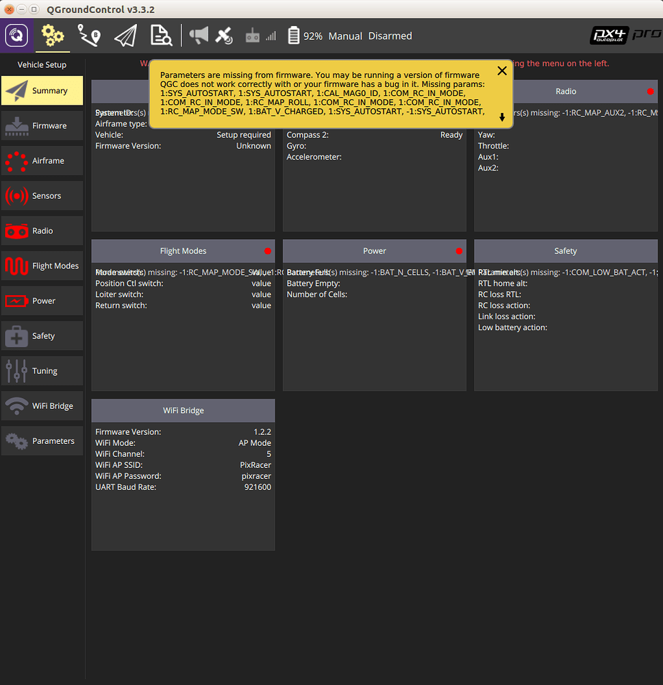Open GPS status satellite icon
This screenshot has width=663, height=685.
pos(224,36)
